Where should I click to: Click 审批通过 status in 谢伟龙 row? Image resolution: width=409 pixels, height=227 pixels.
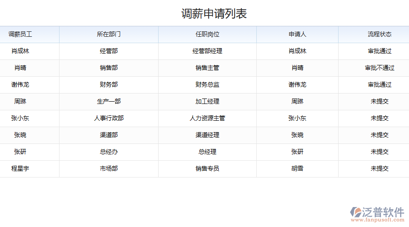[379, 84]
